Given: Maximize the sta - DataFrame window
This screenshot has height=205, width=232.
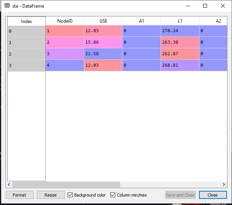Looking at the screenshot, I should (x=205, y=6).
